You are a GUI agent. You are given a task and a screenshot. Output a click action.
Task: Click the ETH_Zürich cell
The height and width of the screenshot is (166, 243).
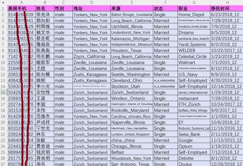[x=194, y=105]
